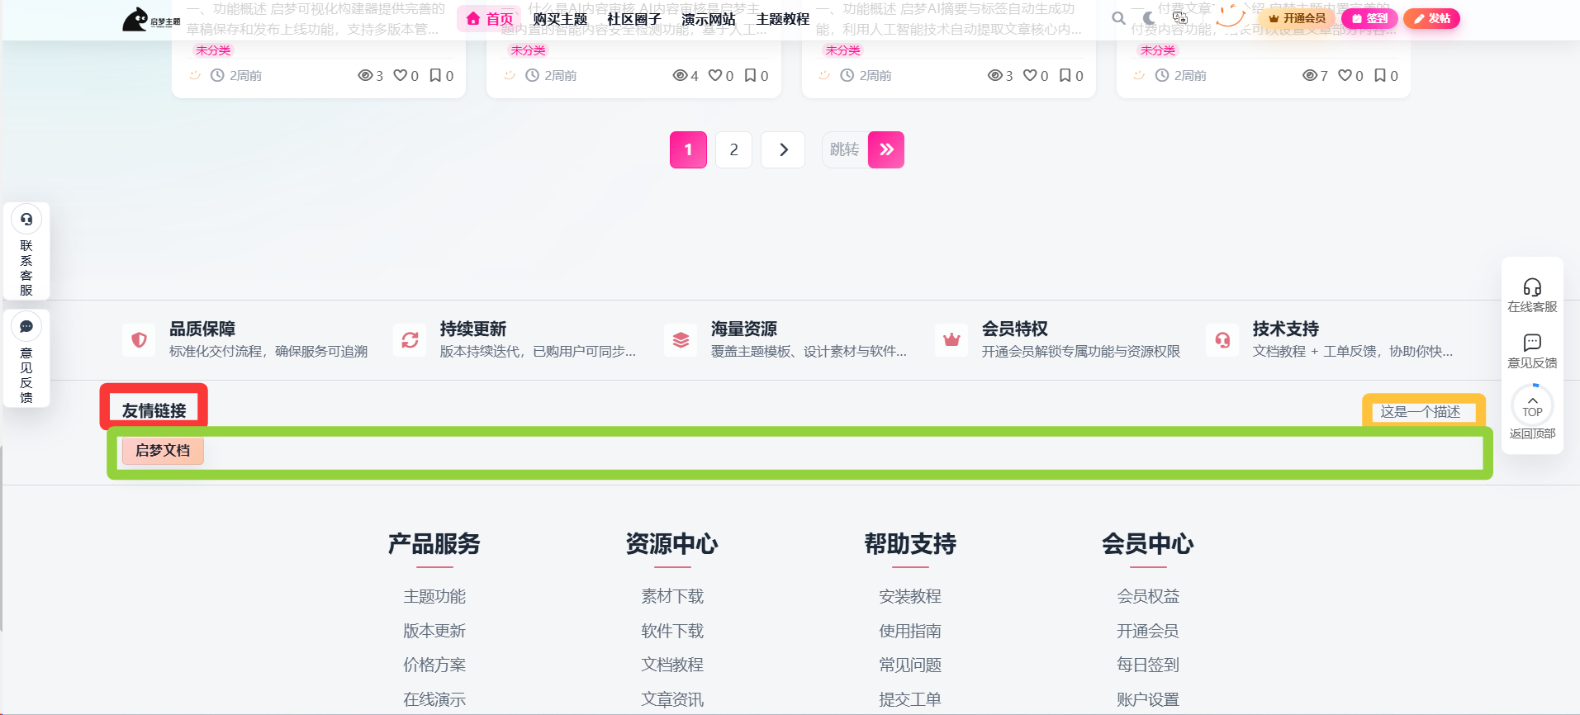
Task: Click the heart like icon on first card
Action: pyautogui.click(x=400, y=75)
